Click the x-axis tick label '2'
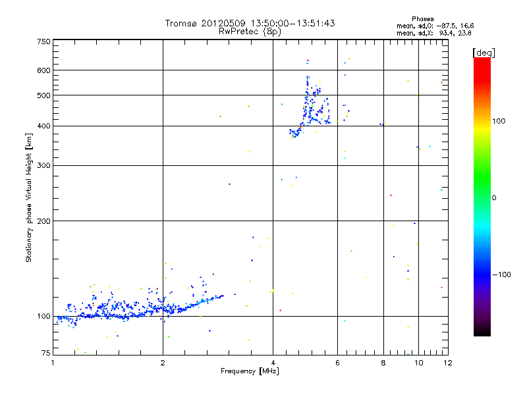The height and width of the screenshot is (395, 527). coord(163,363)
